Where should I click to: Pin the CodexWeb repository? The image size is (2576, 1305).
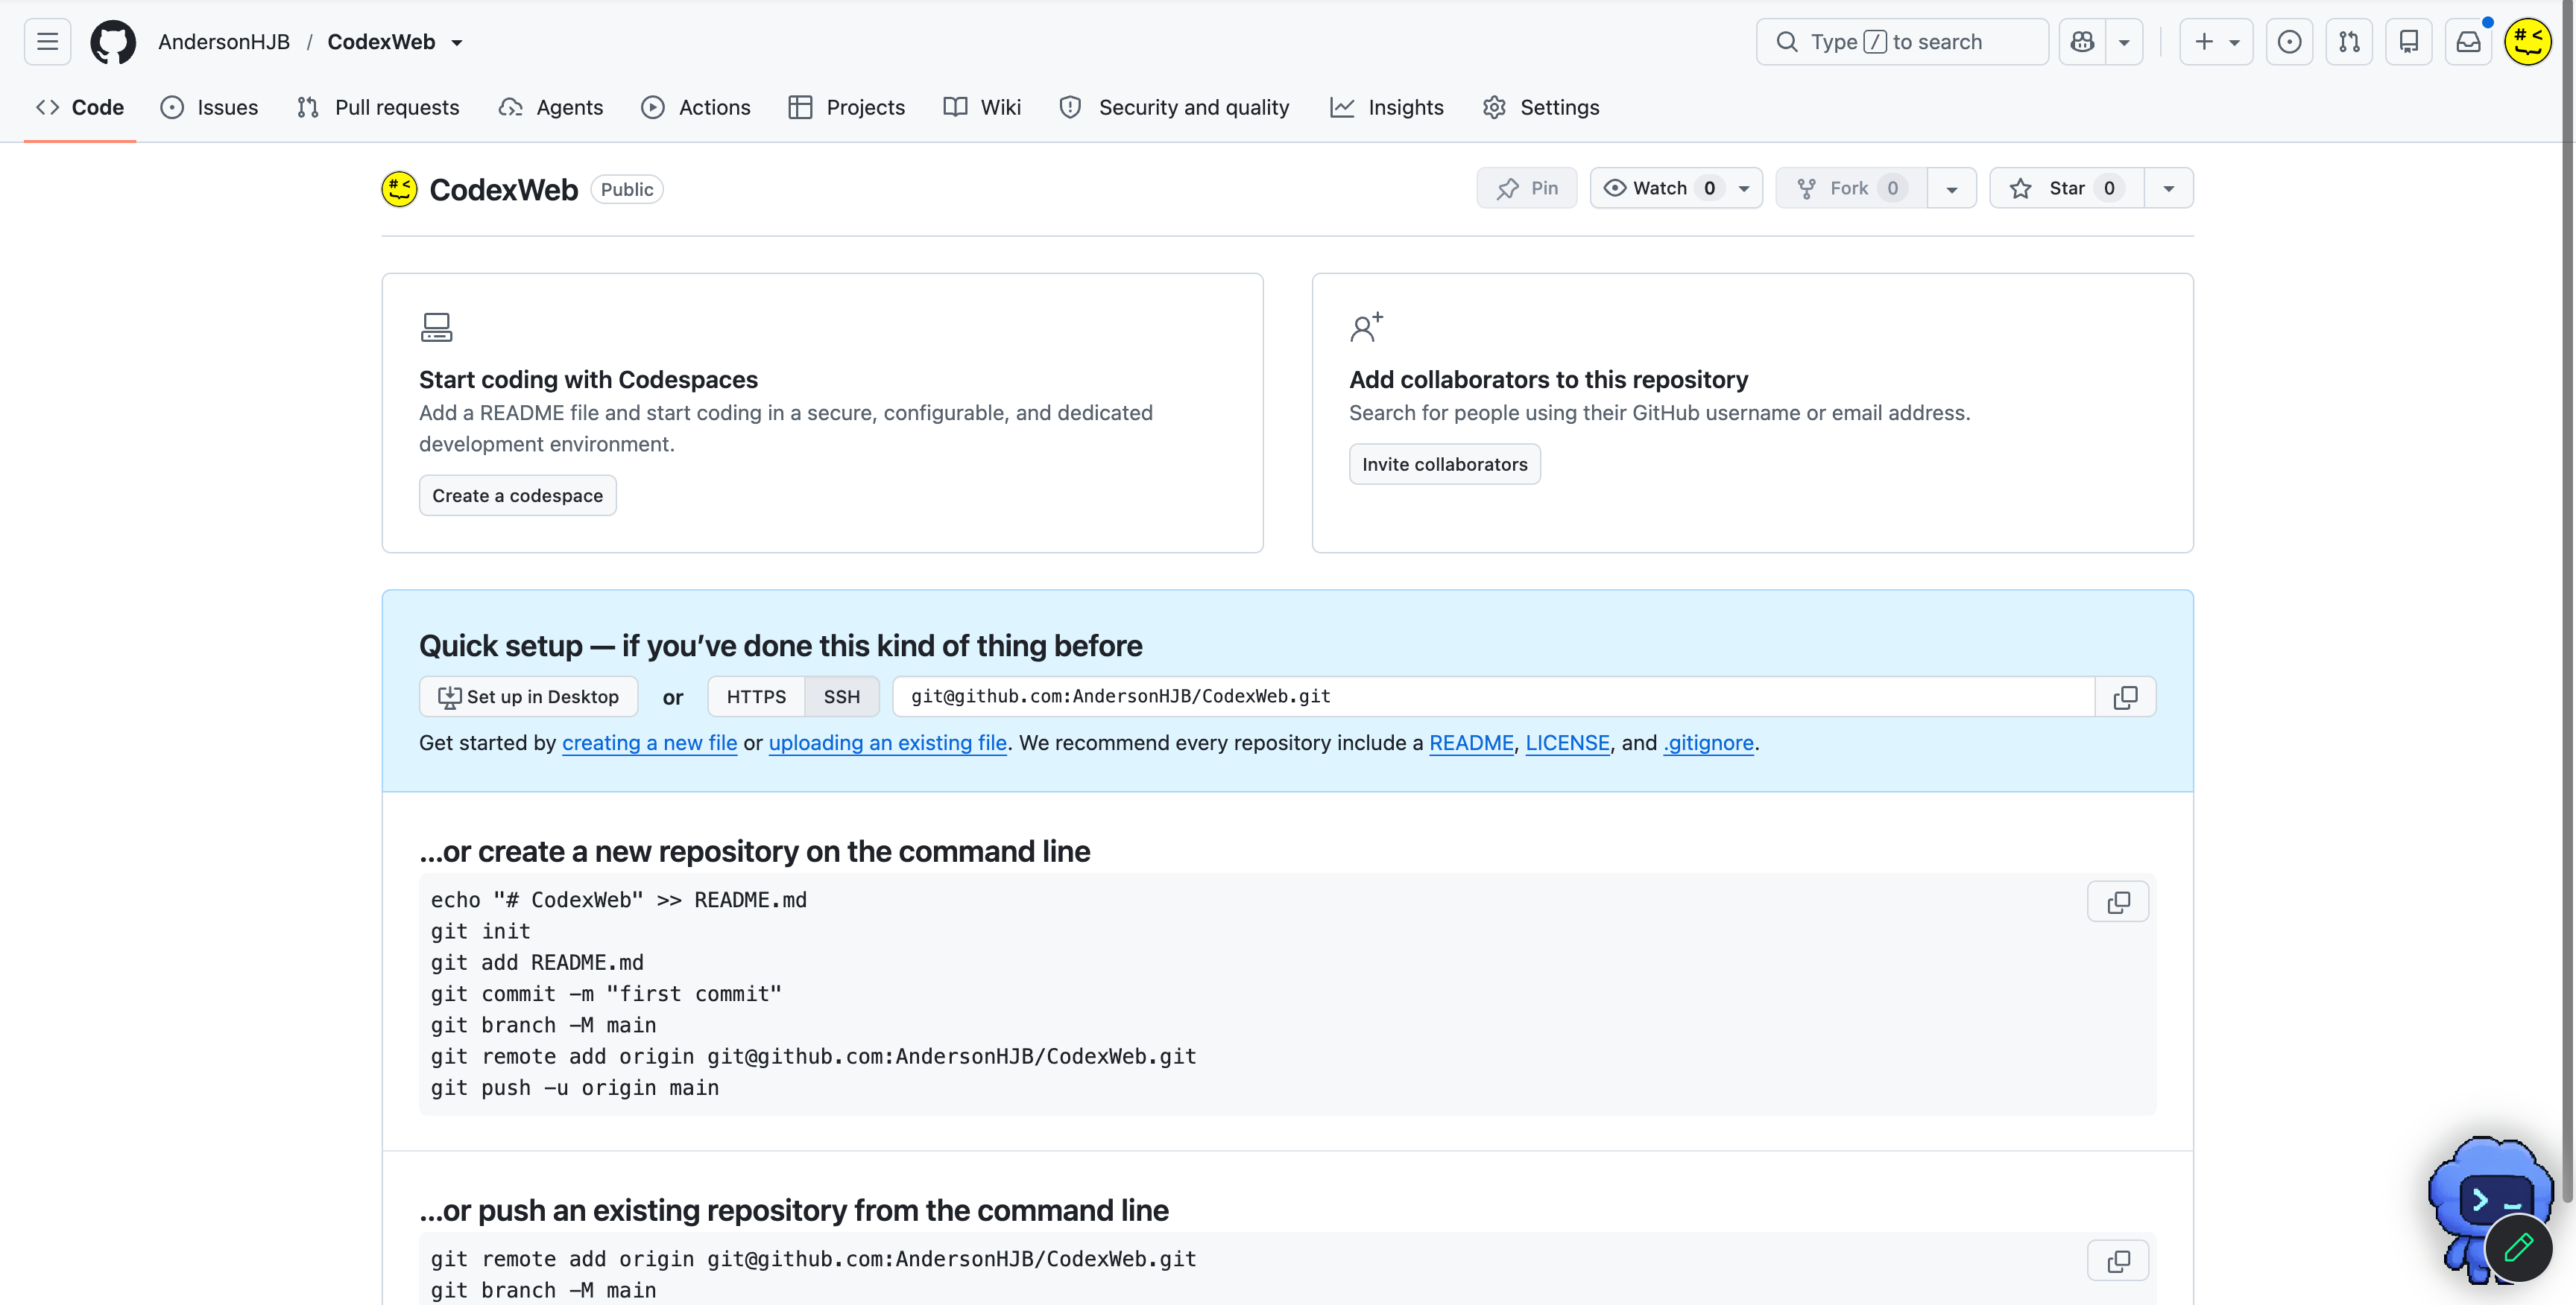point(1527,188)
